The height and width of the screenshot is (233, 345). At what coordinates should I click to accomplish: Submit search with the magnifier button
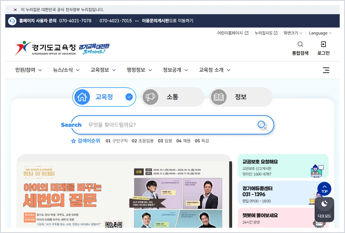click(x=261, y=125)
